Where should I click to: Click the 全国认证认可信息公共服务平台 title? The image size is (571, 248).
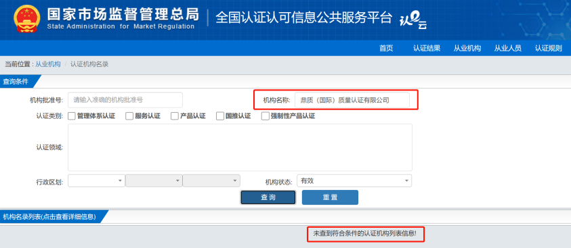click(x=303, y=18)
